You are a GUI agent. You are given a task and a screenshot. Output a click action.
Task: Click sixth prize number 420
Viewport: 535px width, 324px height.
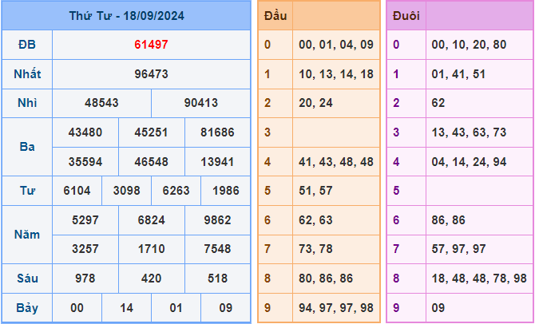click(151, 279)
